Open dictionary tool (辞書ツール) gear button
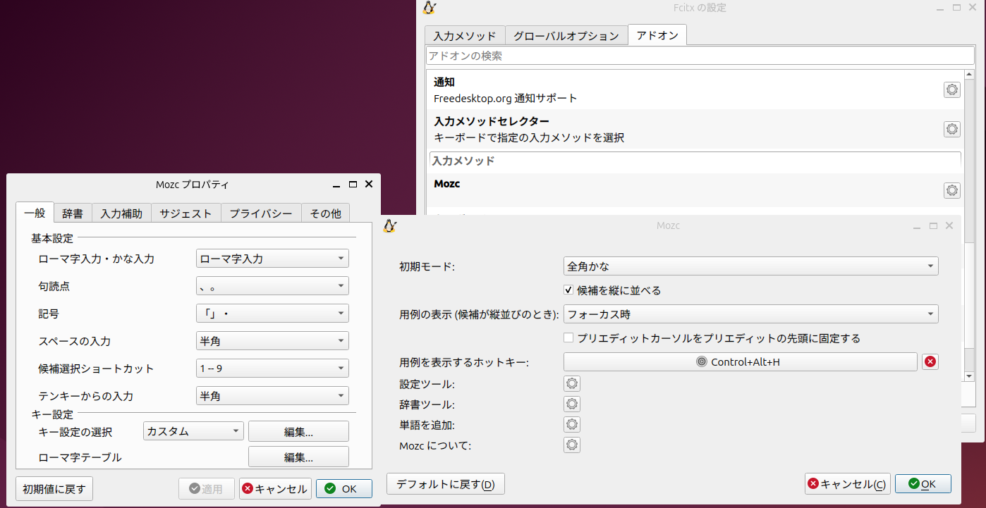986x508 pixels. (x=572, y=404)
